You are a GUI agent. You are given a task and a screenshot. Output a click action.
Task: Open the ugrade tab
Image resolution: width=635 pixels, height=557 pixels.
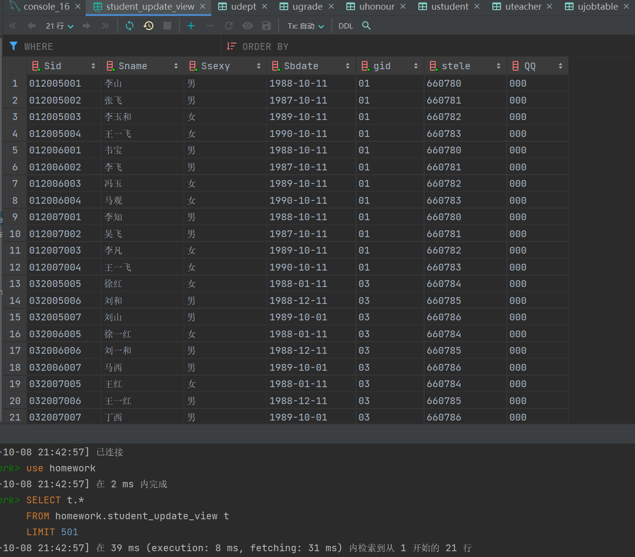click(x=307, y=7)
